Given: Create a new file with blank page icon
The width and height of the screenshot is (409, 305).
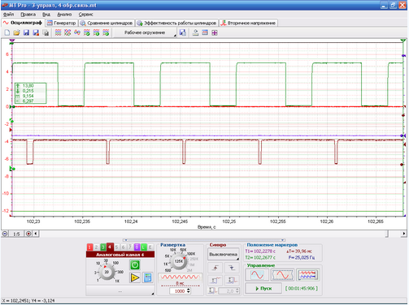Looking at the screenshot, I should (7, 32).
